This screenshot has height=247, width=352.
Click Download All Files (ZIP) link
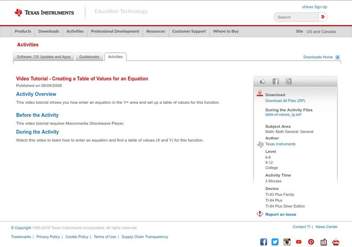pyautogui.click(x=285, y=101)
